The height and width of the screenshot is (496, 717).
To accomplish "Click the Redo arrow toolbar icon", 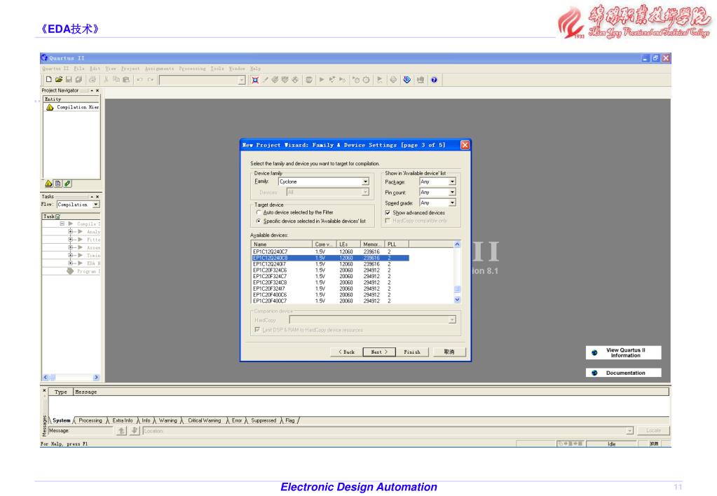I will (x=150, y=80).
